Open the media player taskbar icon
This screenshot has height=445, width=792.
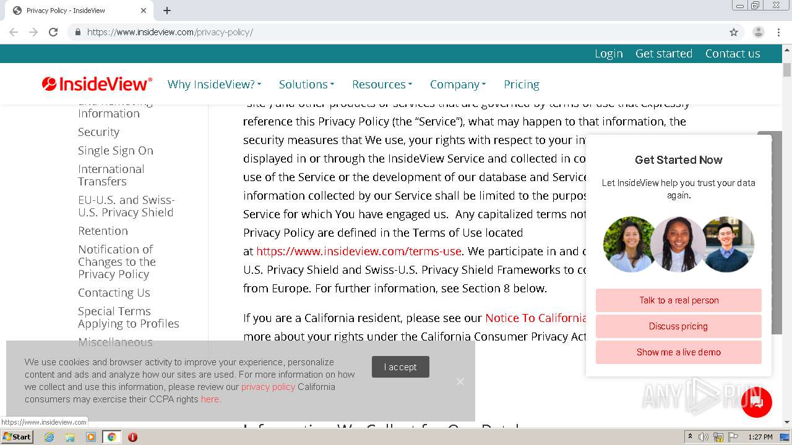point(91,437)
